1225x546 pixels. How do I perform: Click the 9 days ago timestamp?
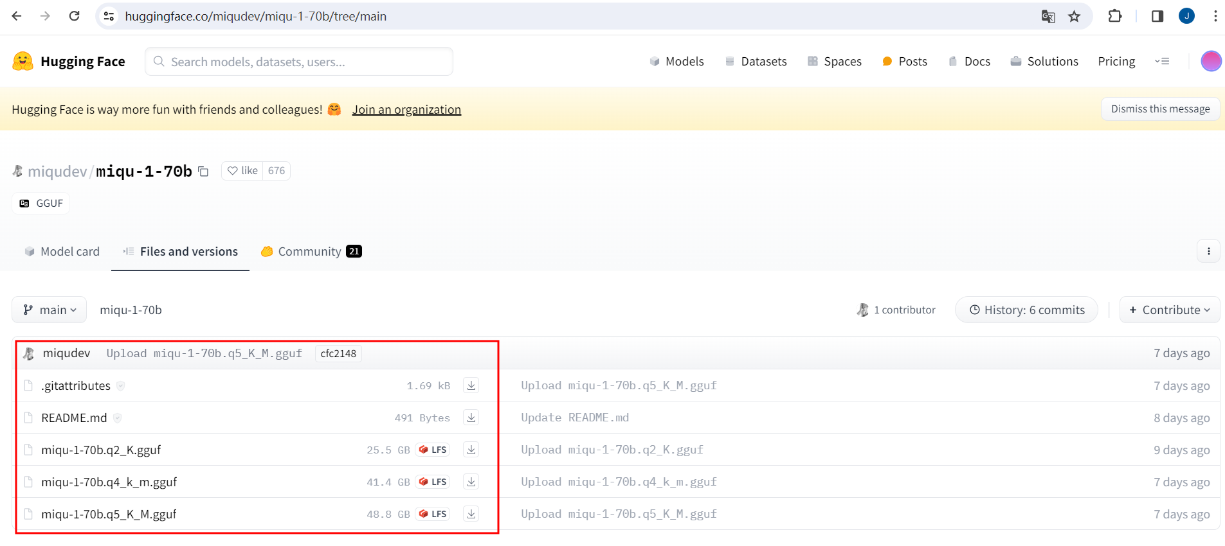[1181, 450]
